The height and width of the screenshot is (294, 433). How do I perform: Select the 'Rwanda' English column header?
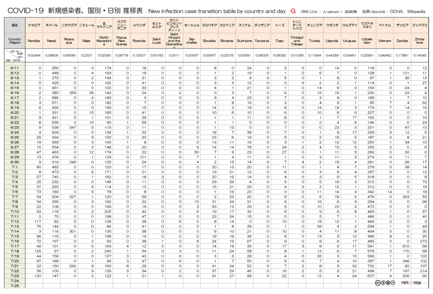pos(139,41)
